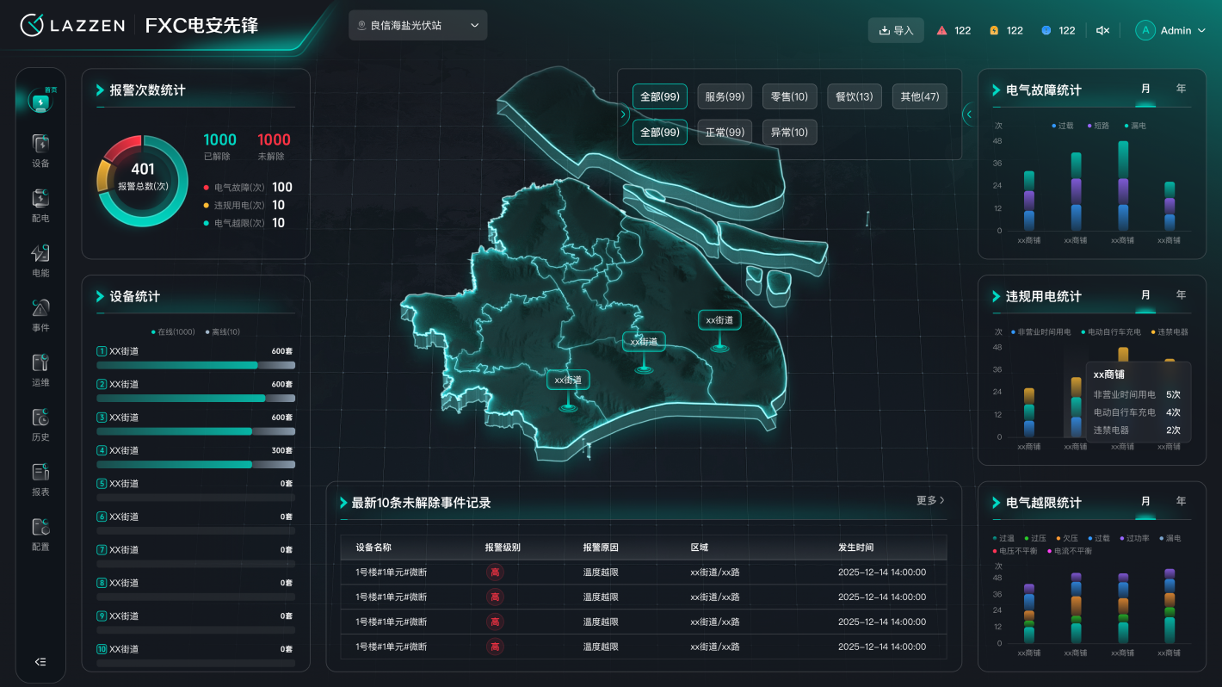Screen dimensions: 1222x687
Task: Click the 导入 import button
Action: click(x=896, y=30)
